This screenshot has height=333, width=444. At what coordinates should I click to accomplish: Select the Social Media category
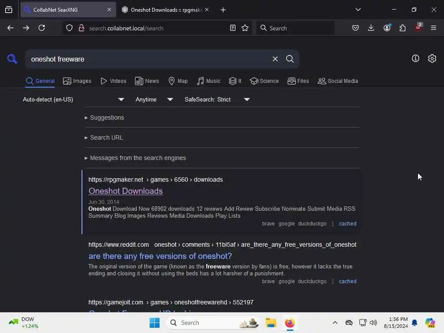[x=338, y=81]
